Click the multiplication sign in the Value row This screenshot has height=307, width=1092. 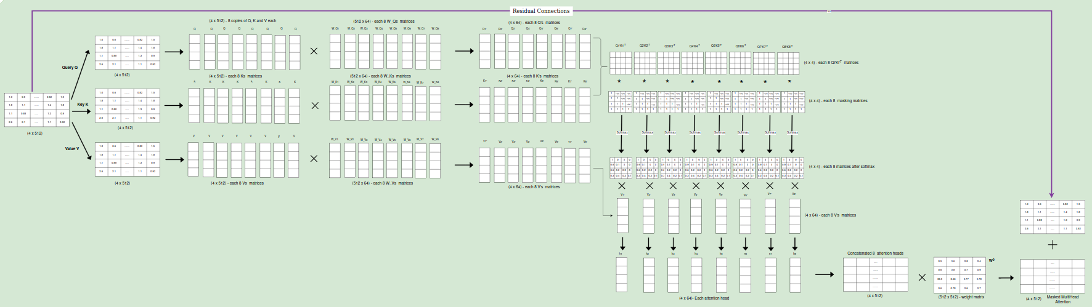click(314, 159)
